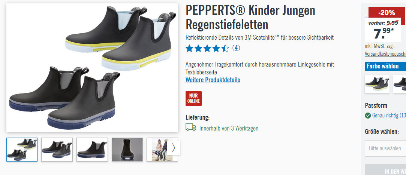Click the main product boots image
Screen dimensions: 406x175
pyautogui.click(x=92, y=68)
